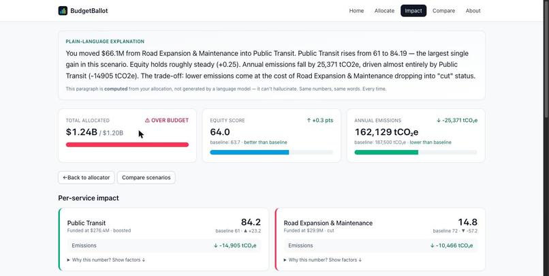Image resolution: width=549 pixels, height=276 pixels.
Task: Click the 'Plain-language explanation' heading
Action: coord(105,42)
